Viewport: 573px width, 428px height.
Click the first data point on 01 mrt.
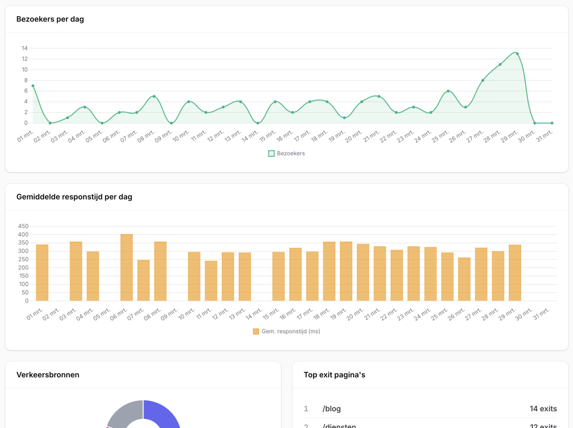point(33,85)
